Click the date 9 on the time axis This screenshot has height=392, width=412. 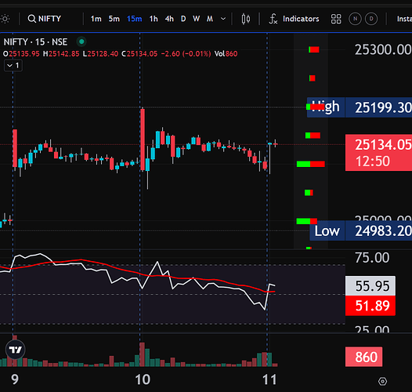pos(15,379)
